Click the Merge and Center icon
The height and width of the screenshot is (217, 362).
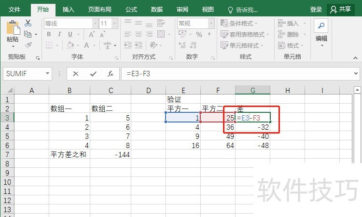161,34
